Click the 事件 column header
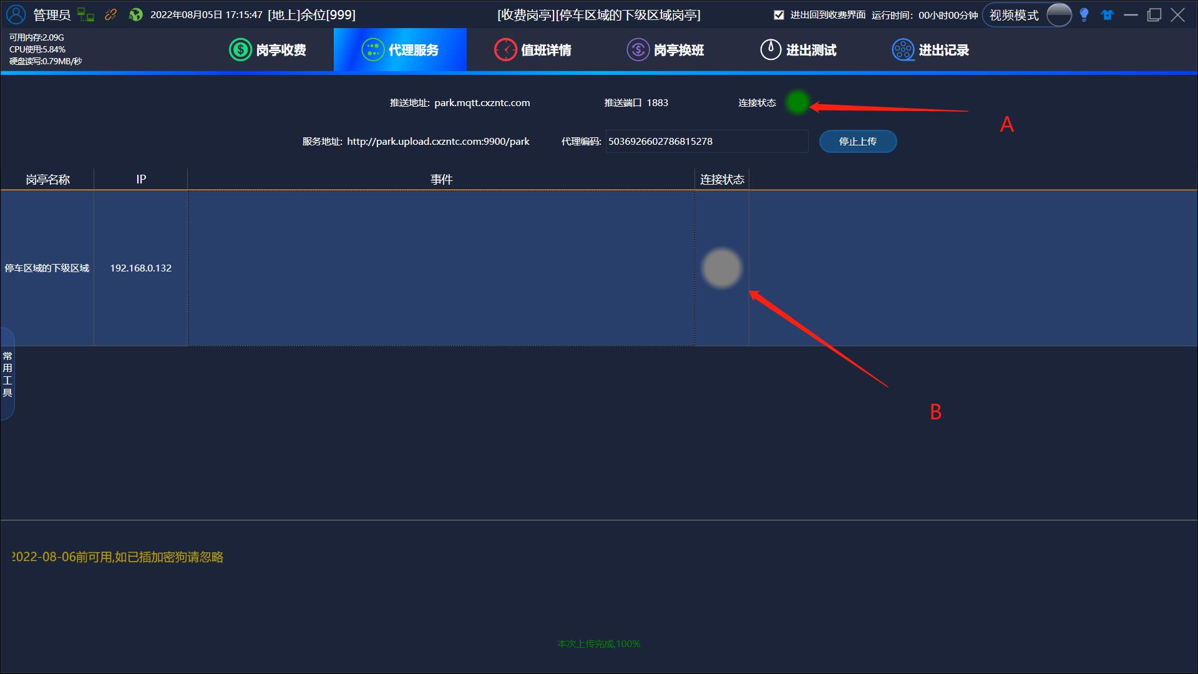 (x=441, y=180)
